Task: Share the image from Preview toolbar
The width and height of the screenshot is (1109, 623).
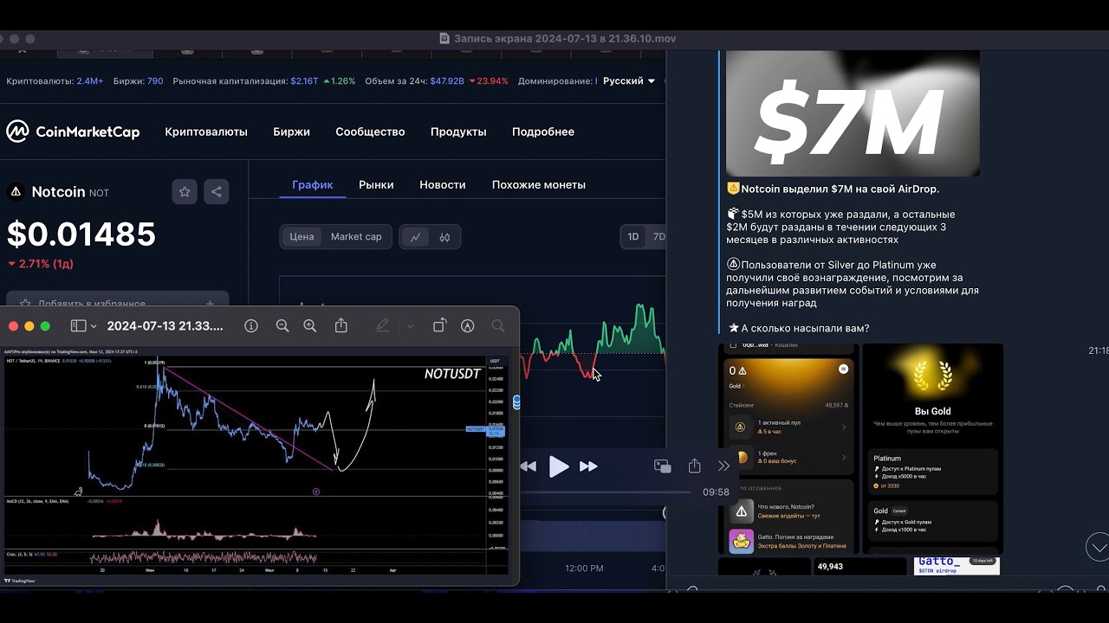Action: click(341, 325)
